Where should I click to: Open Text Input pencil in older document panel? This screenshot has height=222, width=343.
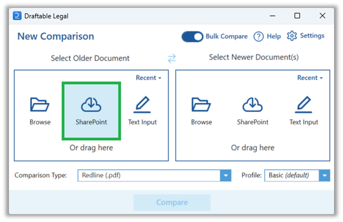tap(142, 104)
